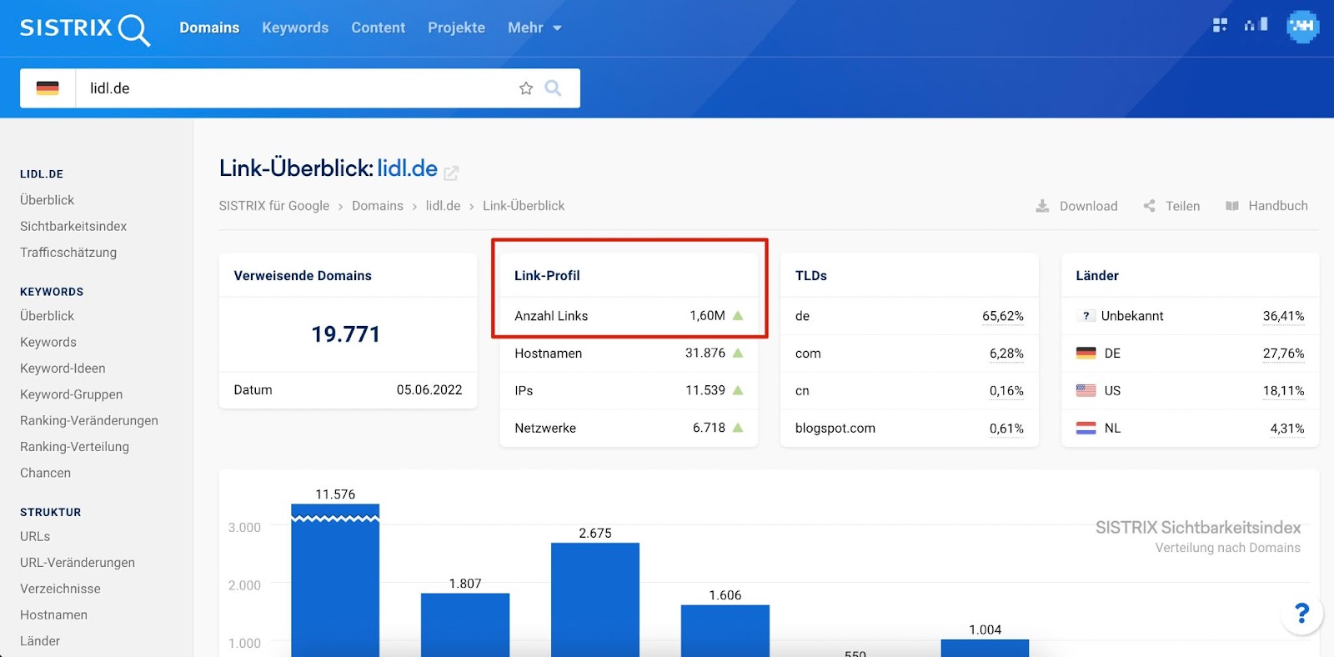Click the NL flag in Länder
Image resolution: width=1334 pixels, height=657 pixels.
(x=1086, y=428)
